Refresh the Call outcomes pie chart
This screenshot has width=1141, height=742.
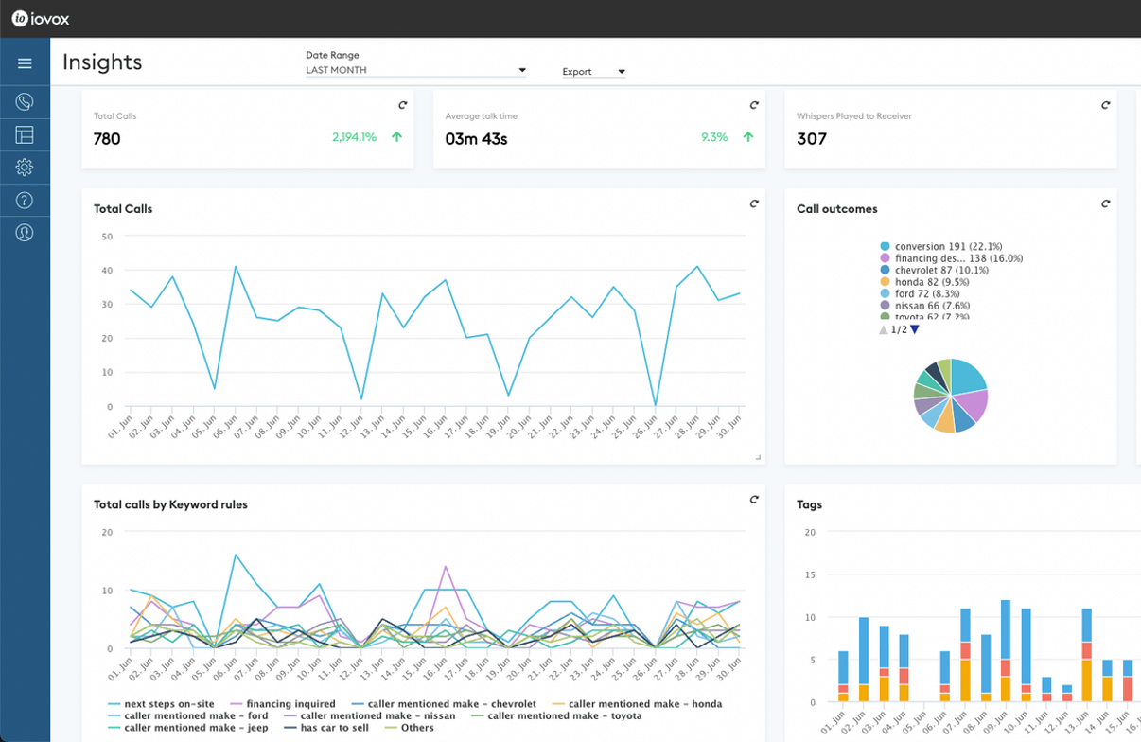point(1105,203)
